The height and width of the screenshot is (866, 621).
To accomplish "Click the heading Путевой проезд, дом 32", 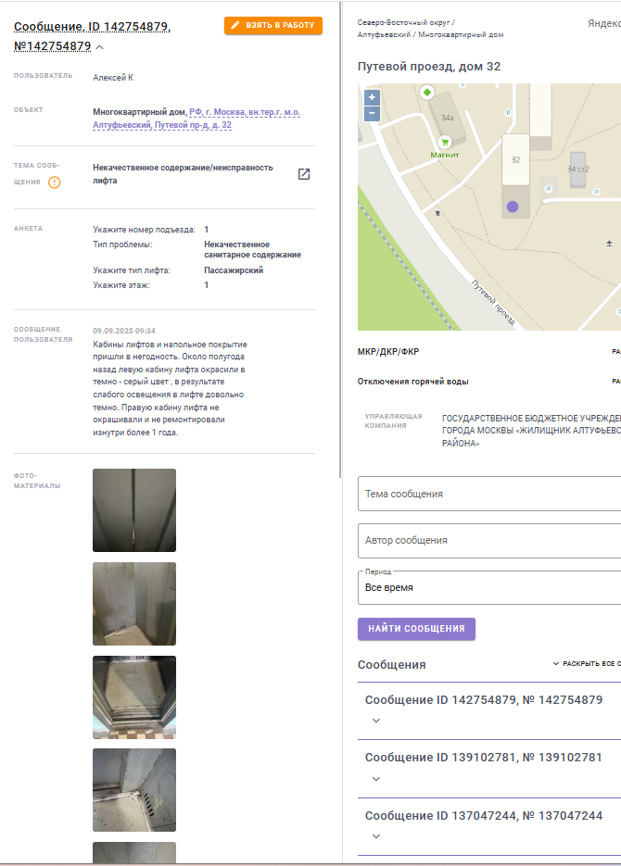I will (429, 67).
